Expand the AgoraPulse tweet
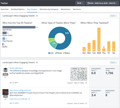The image size is (120, 108). click(70, 103)
